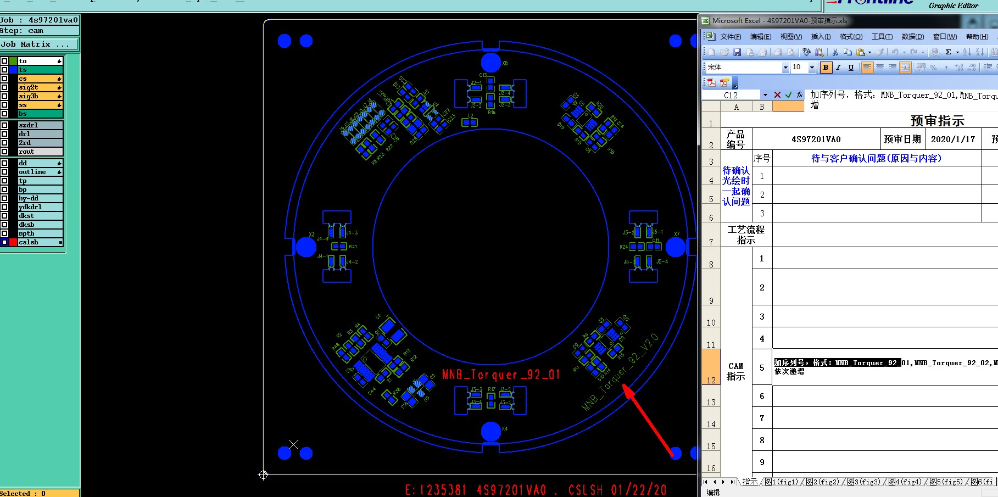Click the Copy icon in Excel toolbar
This screenshot has height=497, width=998.
click(x=848, y=52)
